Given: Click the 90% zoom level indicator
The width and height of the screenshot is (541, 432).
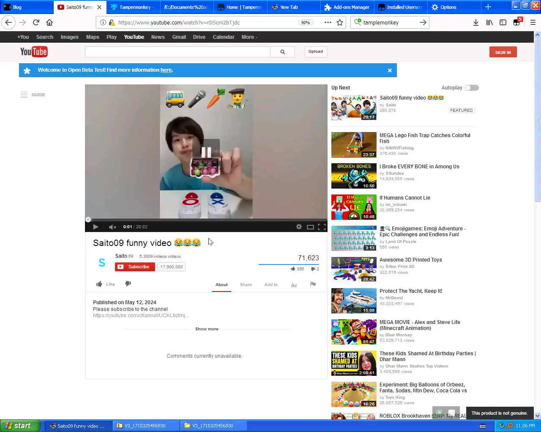Looking at the screenshot, I should point(306,23).
